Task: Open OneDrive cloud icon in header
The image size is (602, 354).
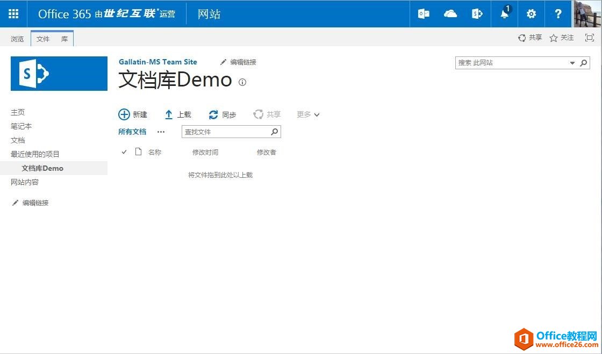Action: [450, 14]
